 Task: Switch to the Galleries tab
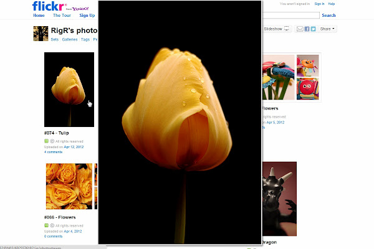click(x=70, y=39)
